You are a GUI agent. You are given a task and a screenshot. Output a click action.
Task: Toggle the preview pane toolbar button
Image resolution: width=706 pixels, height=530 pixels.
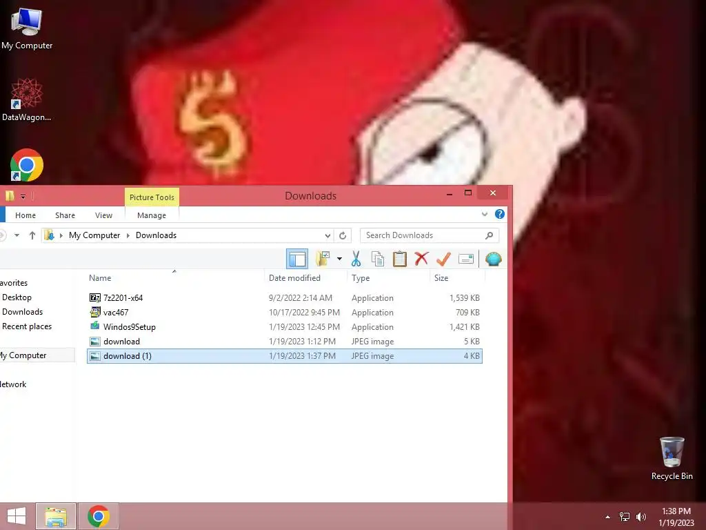pos(297,259)
